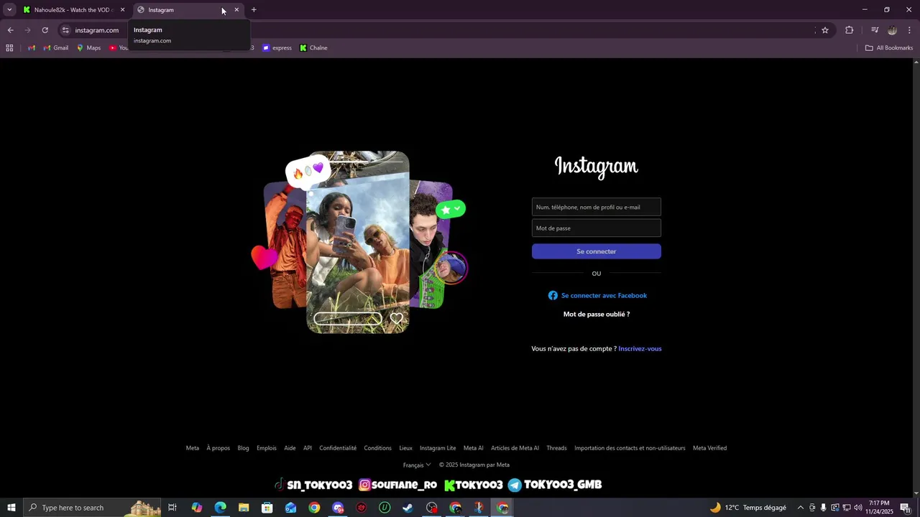Open the Français language dropdown

417,465
